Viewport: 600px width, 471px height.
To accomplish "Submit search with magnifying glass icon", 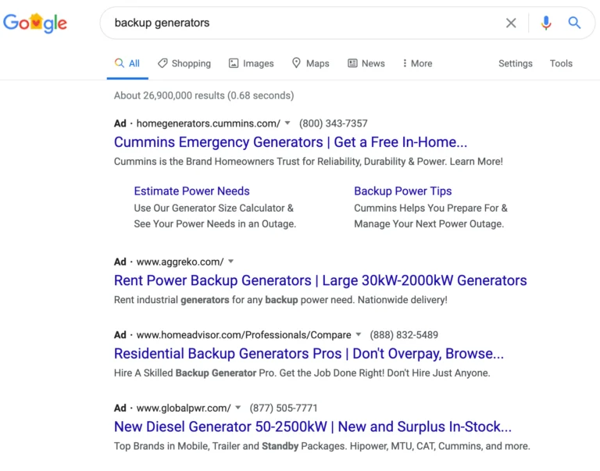I will point(574,23).
